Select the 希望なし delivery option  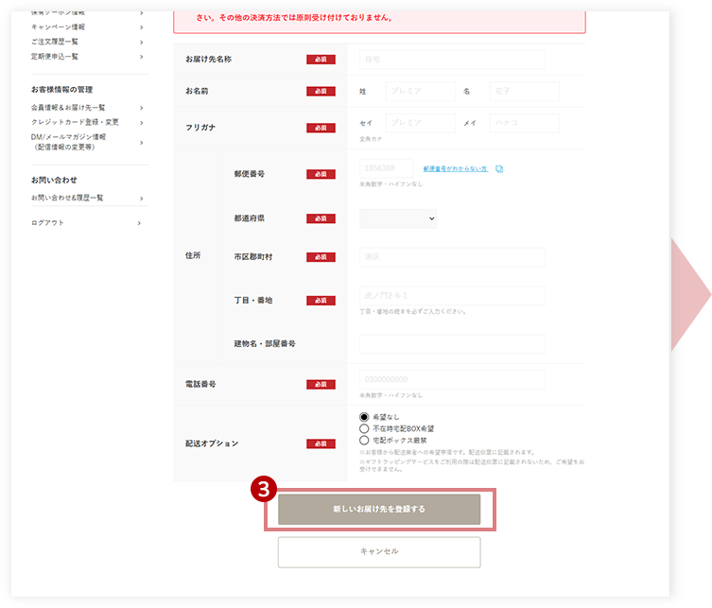coord(364,417)
